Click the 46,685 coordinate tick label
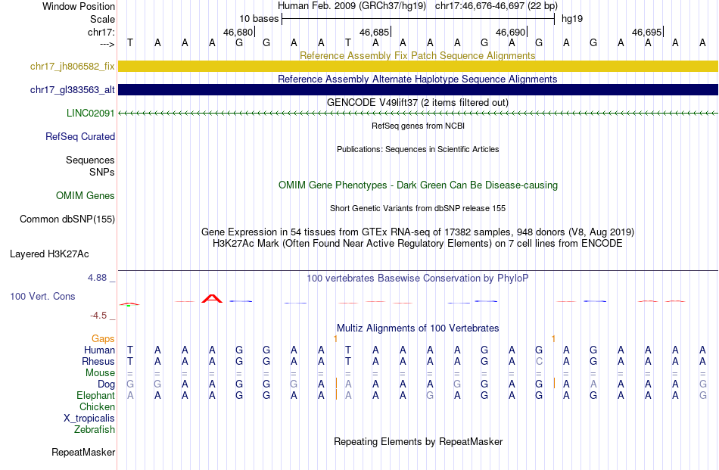Screen dimensions: 719x470 pos(374,32)
